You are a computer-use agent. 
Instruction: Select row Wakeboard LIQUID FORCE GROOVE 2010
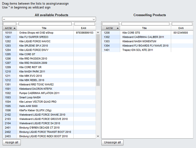tap(49, 119)
